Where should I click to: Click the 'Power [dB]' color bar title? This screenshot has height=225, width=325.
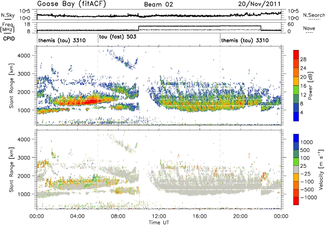point(310,86)
